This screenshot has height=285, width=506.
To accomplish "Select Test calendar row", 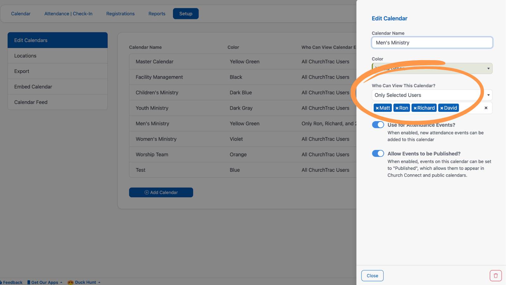I will click(x=243, y=170).
